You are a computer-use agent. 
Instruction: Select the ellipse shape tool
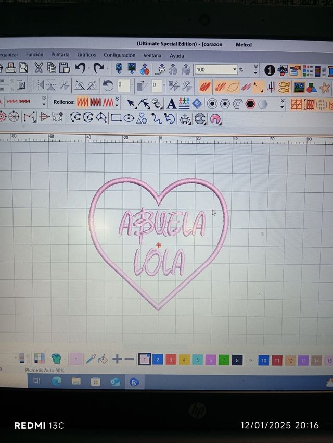coord(129,118)
